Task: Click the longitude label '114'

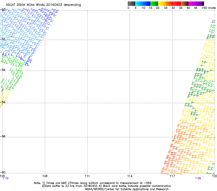Action: (x=130, y=176)
